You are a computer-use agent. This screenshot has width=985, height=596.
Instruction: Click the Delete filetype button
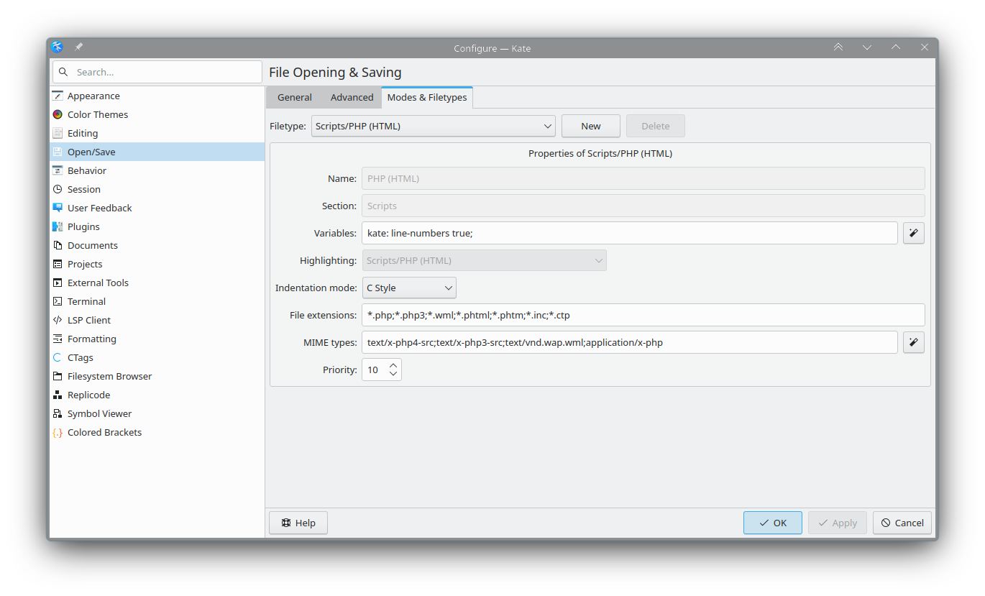click(x=656, y=126)
